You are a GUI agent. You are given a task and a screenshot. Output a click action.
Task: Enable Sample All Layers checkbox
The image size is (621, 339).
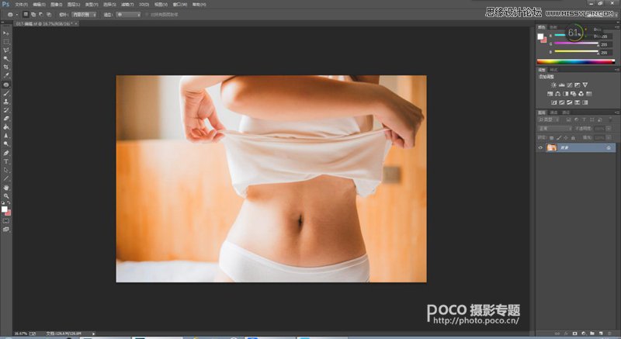pyautogui.click(x=147, y=15)
